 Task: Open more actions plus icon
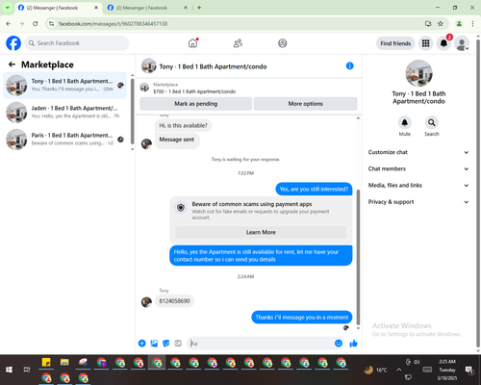141,344
